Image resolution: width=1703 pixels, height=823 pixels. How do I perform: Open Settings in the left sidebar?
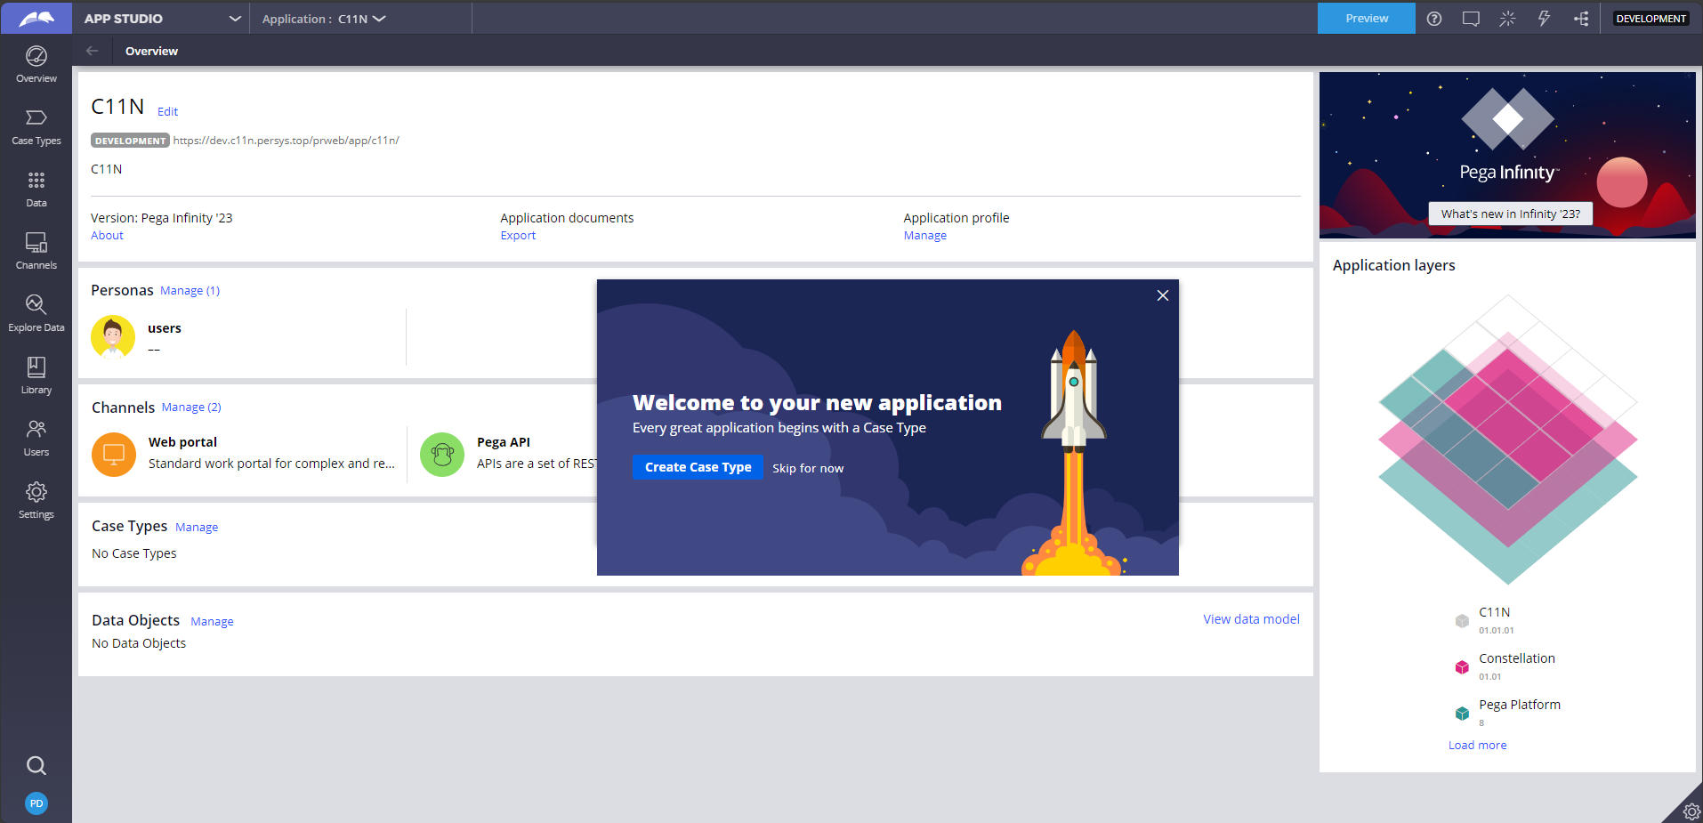36,501
